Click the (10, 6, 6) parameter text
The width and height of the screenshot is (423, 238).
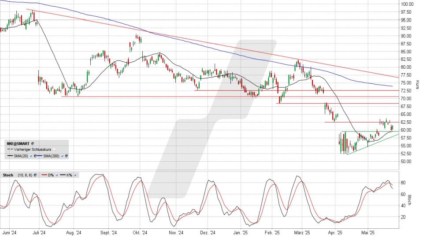[x=25, y=175]
